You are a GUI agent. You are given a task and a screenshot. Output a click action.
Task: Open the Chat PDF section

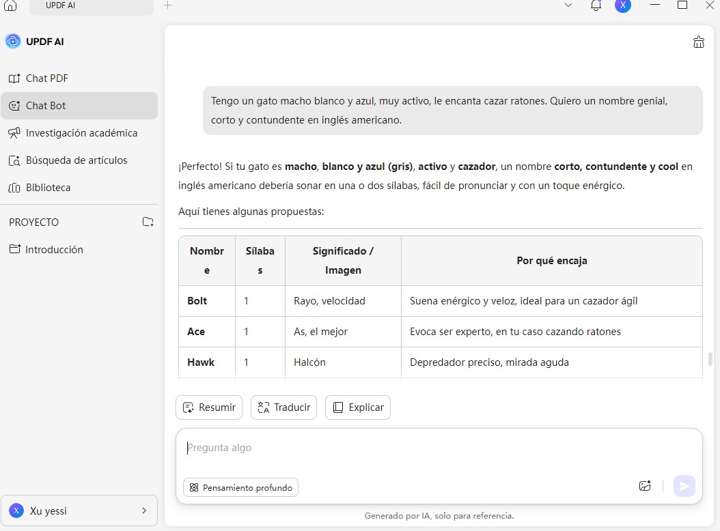46,78
